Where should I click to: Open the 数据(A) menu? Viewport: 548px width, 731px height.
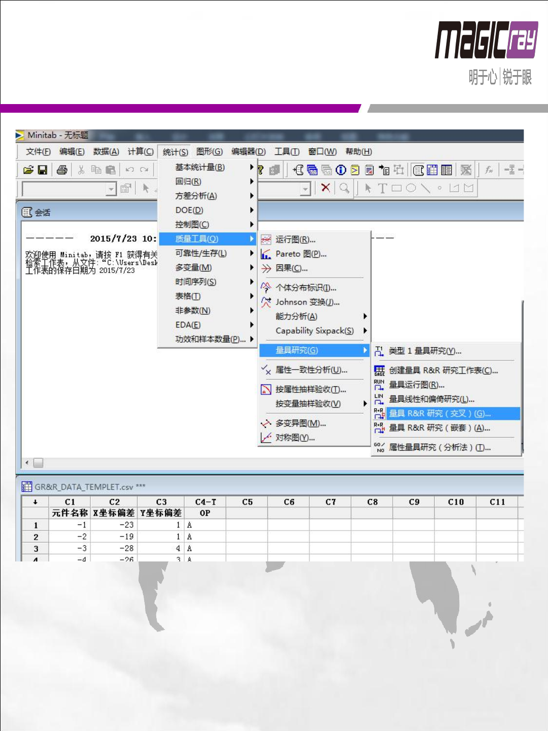coord(106,151)
